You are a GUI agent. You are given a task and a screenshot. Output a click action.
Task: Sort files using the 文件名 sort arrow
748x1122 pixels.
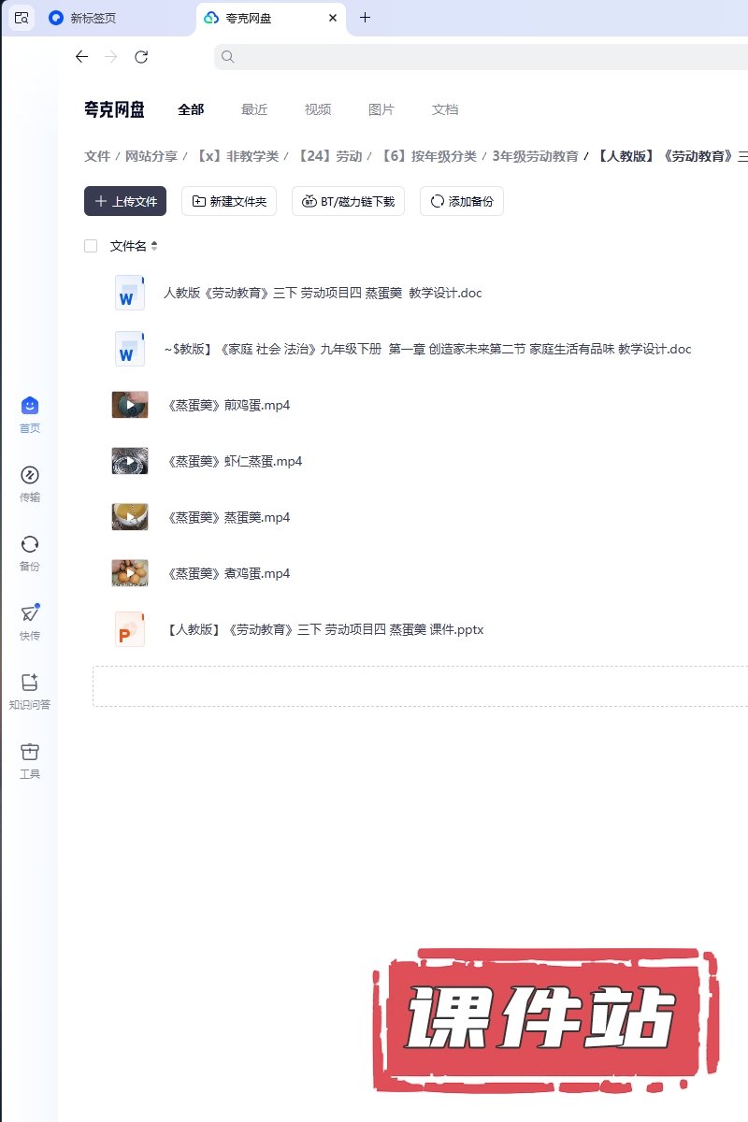click(x=154, y=246)
